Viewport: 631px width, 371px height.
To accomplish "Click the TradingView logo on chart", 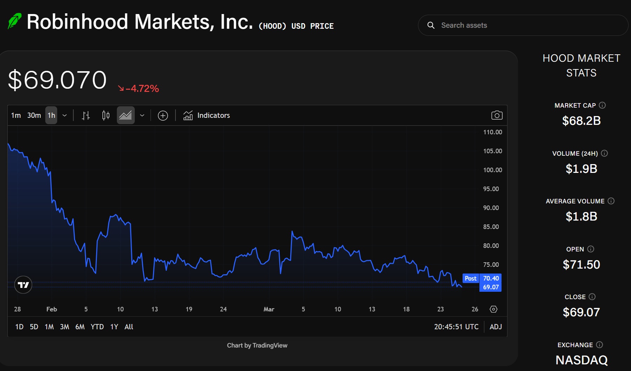I will coord(23,285).
